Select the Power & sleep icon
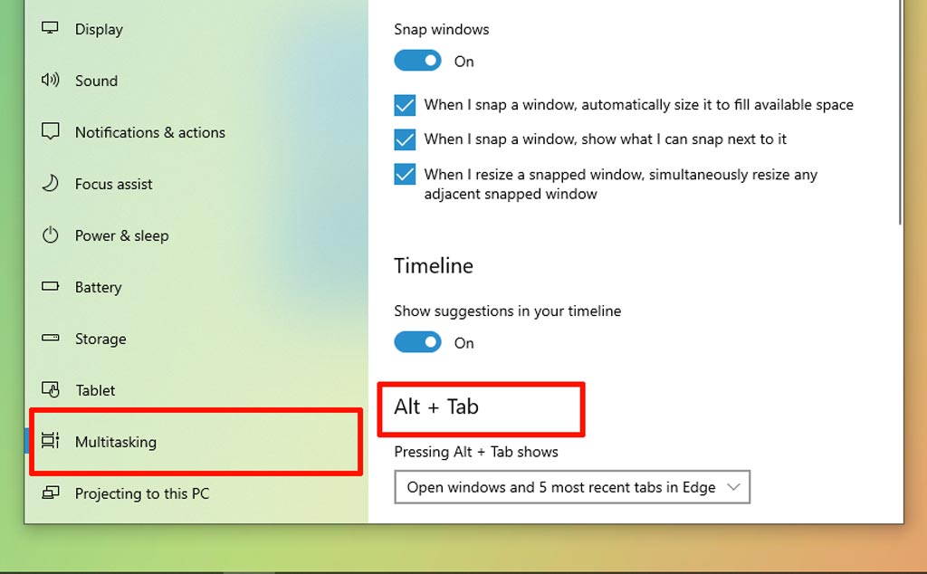 (x=50, y=235)
